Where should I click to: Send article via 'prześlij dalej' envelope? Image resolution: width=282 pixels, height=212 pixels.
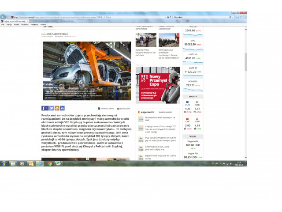click(x=123, y=108)
